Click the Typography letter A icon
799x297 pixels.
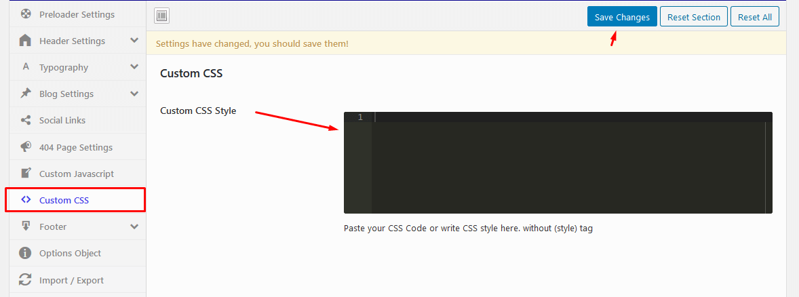[x=26, y=67]
